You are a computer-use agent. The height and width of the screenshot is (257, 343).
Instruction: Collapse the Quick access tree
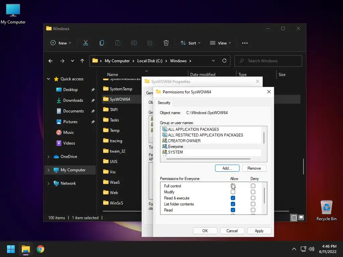point(48,79)
